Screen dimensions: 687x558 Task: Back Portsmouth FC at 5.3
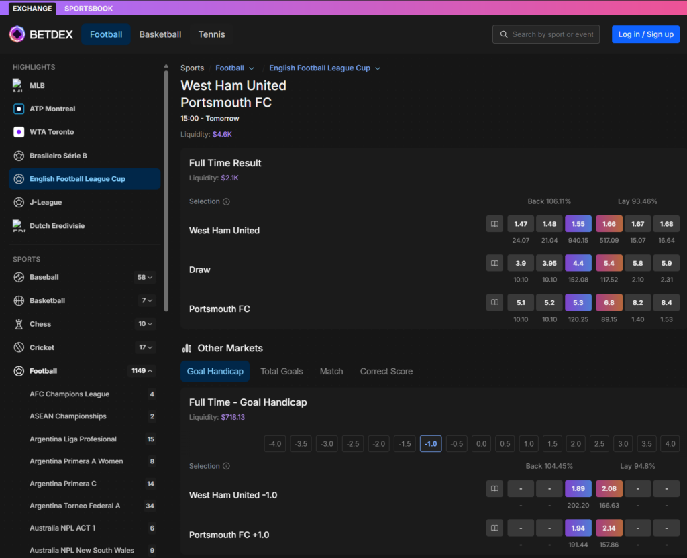click(x=578, y=302)
